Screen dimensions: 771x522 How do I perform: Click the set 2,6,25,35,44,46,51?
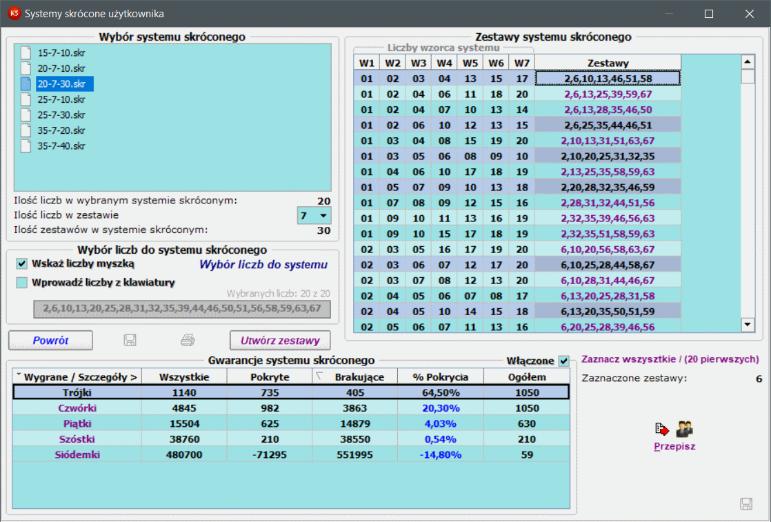608,126
